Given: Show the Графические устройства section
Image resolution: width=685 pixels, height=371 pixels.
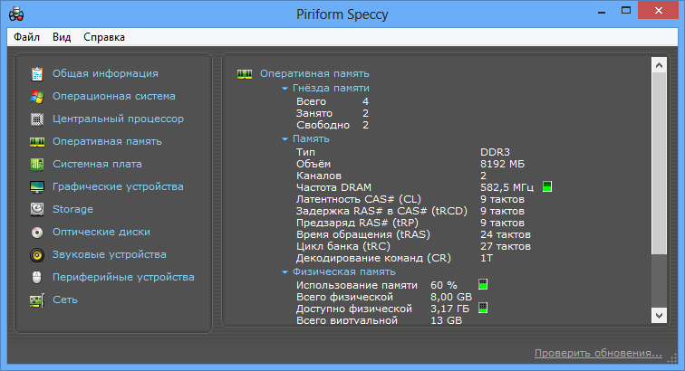Looking at the screenshot, I should click(x=118, y=186).
